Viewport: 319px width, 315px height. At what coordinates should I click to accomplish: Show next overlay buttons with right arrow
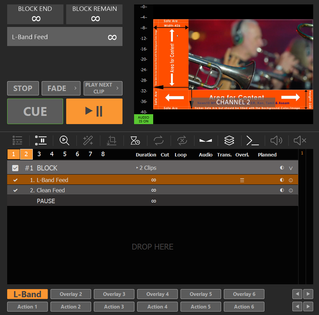pyautogui.click(x=308, y=294)
